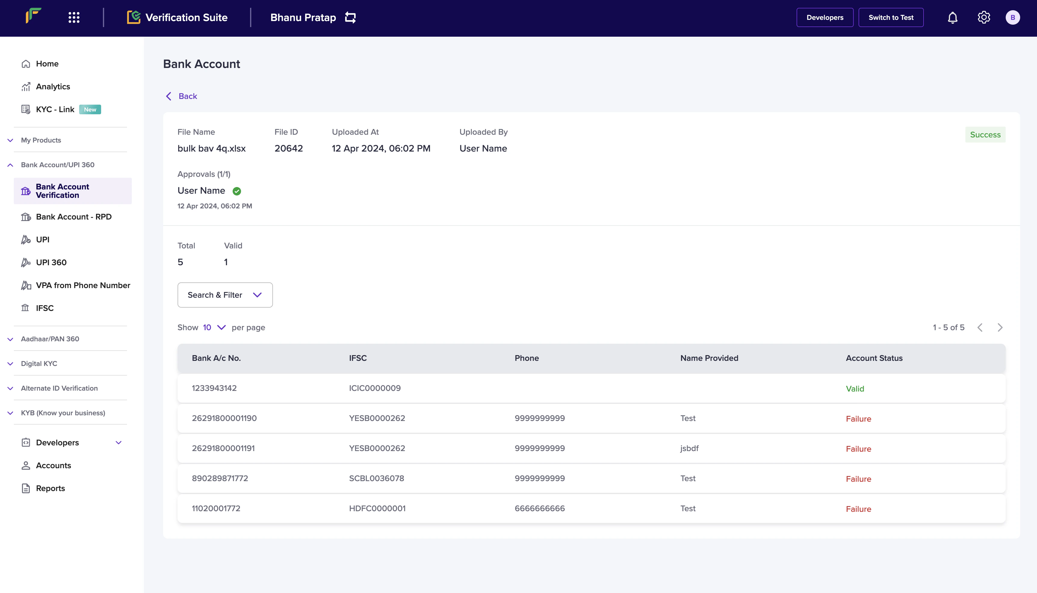This screenshot has width=1037, height=593.
Task: Expand the Digital KYC section
Action: pos(39,364)
